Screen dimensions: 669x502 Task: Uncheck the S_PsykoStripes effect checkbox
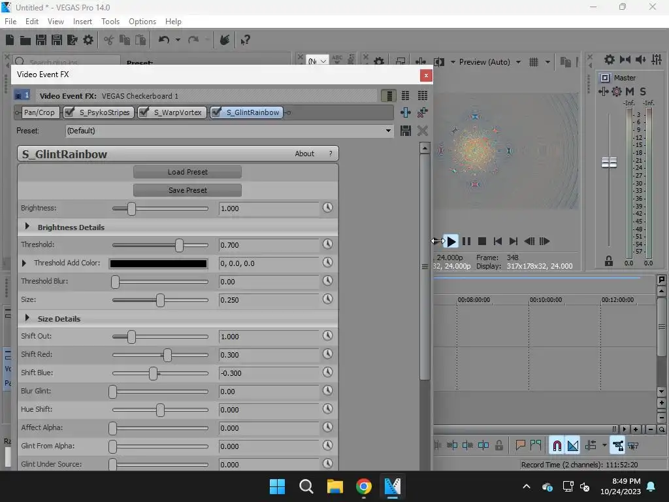click(69, 112)
